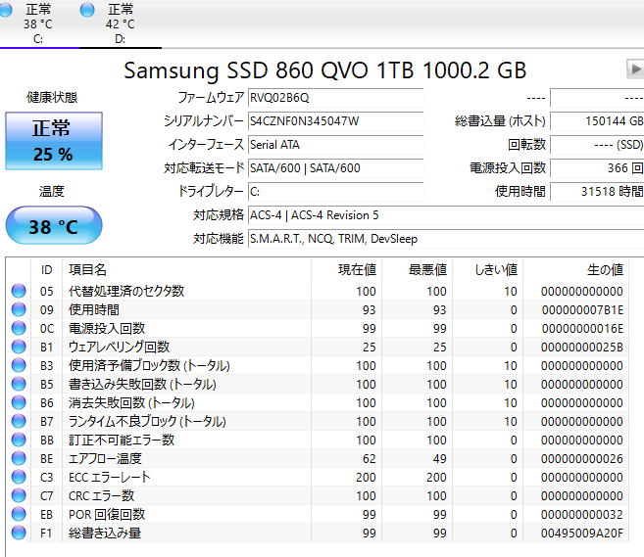Click the drive letter field C:
This screenshot has height=557, width=644.
point(335,192)
